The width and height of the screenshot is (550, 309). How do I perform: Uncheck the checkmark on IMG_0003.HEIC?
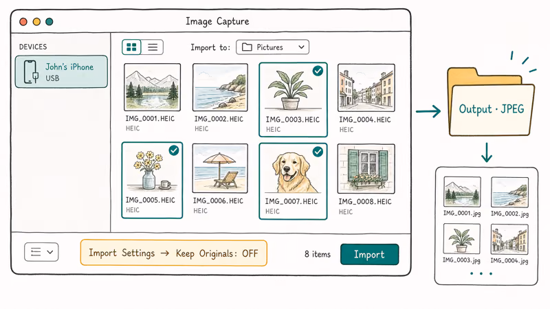[318, 71]
